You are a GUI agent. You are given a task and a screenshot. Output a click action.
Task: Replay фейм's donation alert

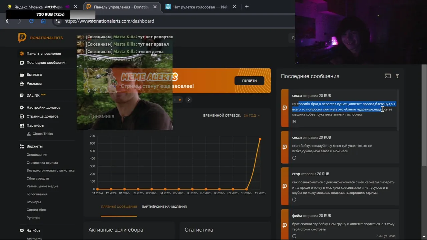point(294,236)
